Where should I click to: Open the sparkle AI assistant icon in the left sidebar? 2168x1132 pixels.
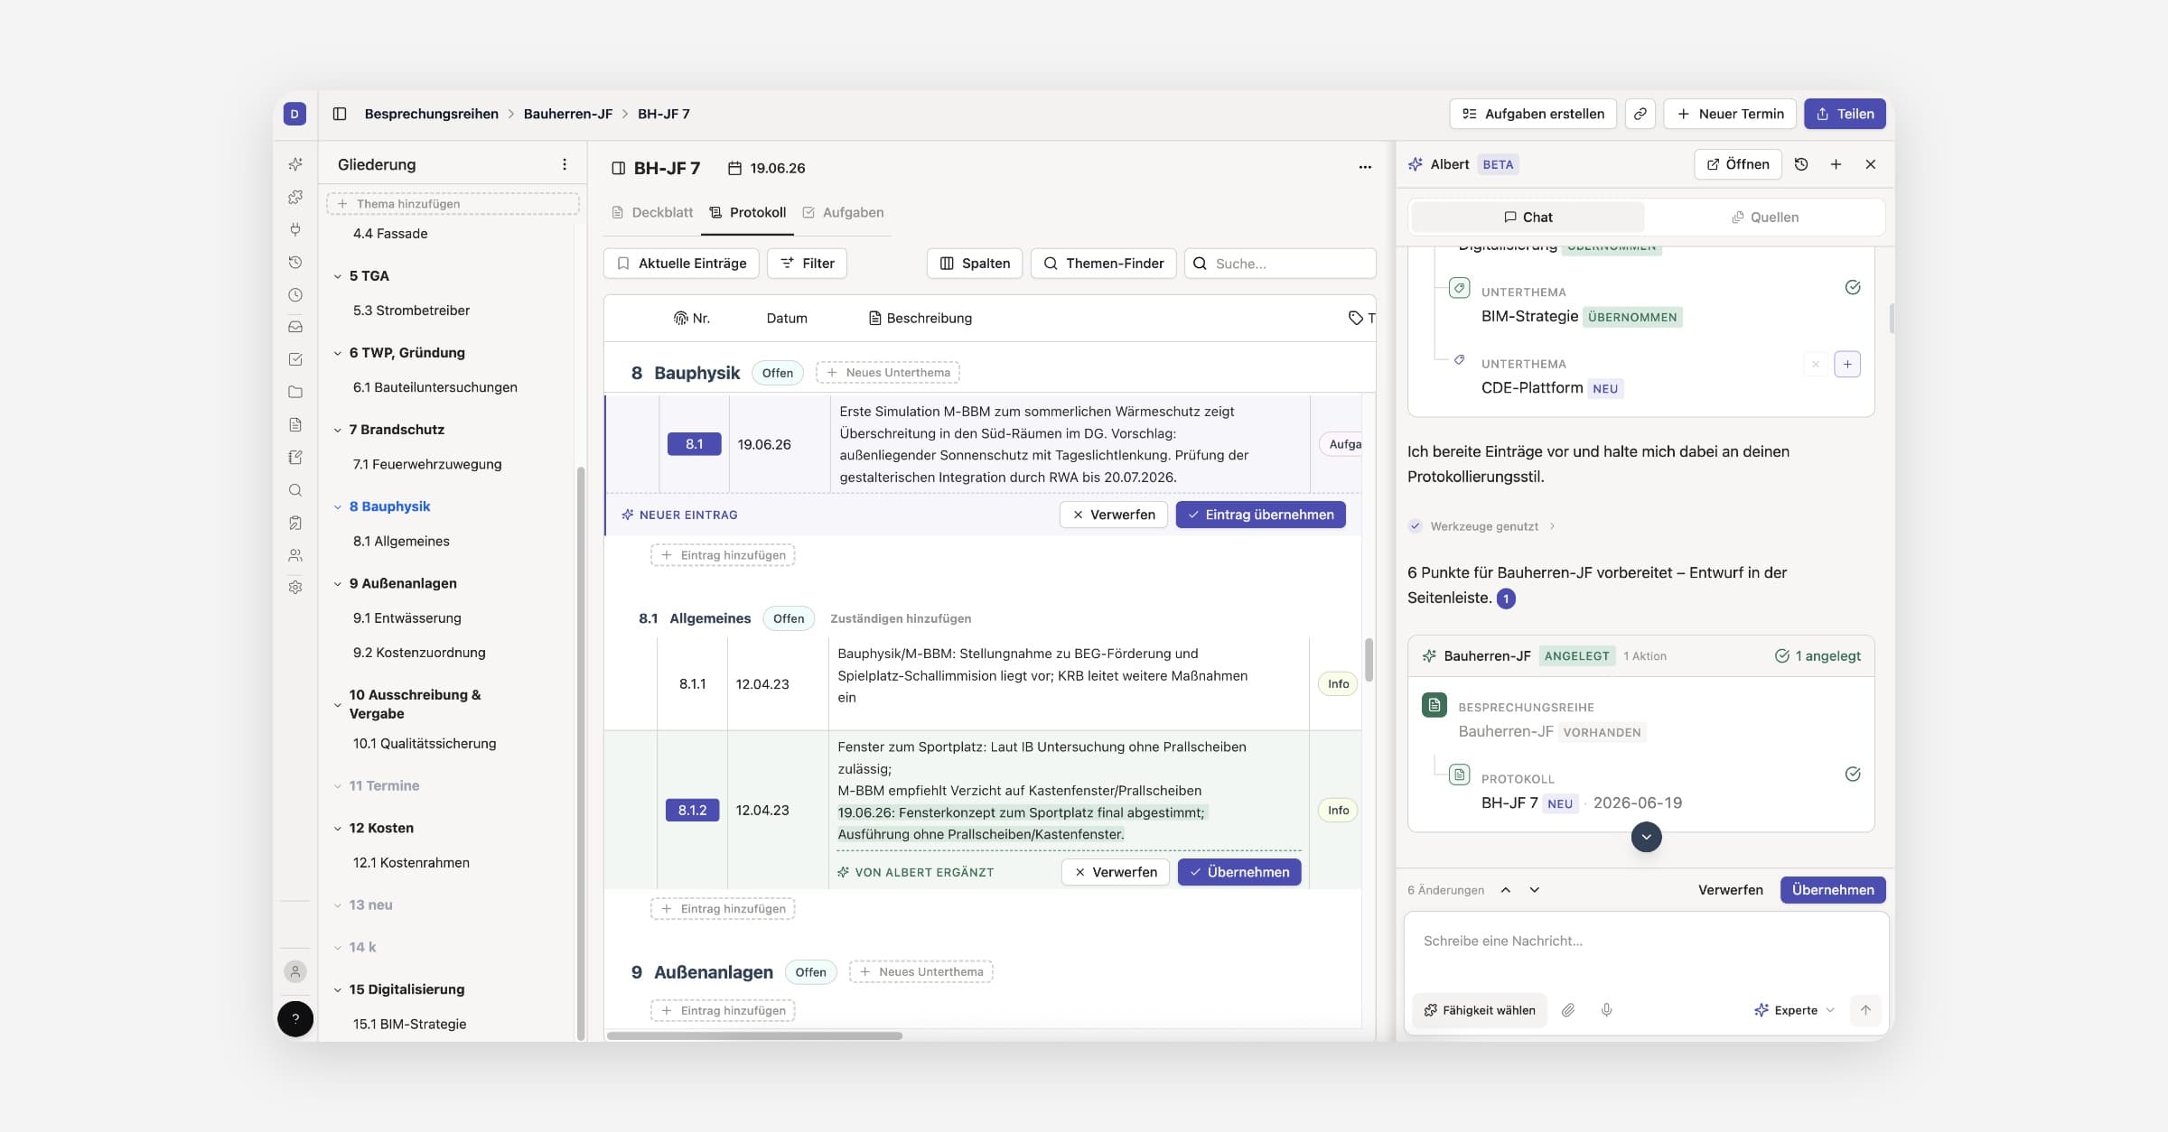pos(295,164)
